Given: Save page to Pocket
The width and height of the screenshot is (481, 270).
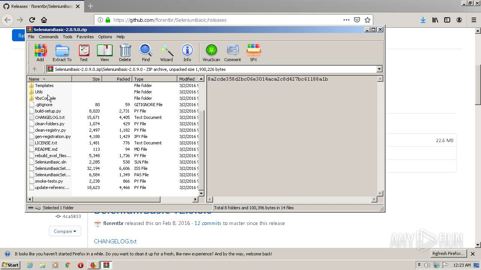Looking at the screenshot, I should pos(357,20).
